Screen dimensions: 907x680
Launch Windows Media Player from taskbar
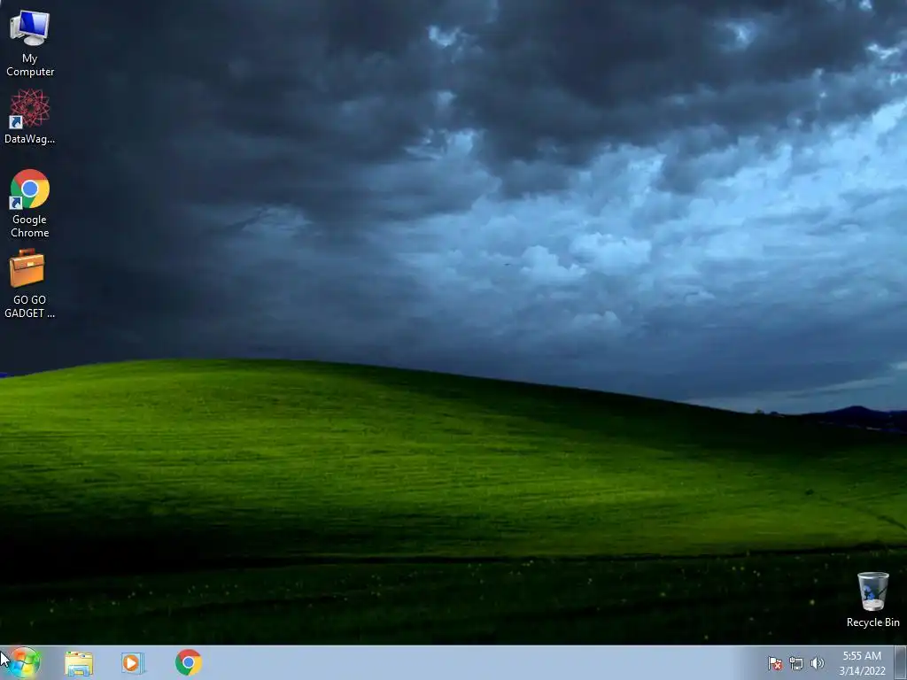click(133, 662)
